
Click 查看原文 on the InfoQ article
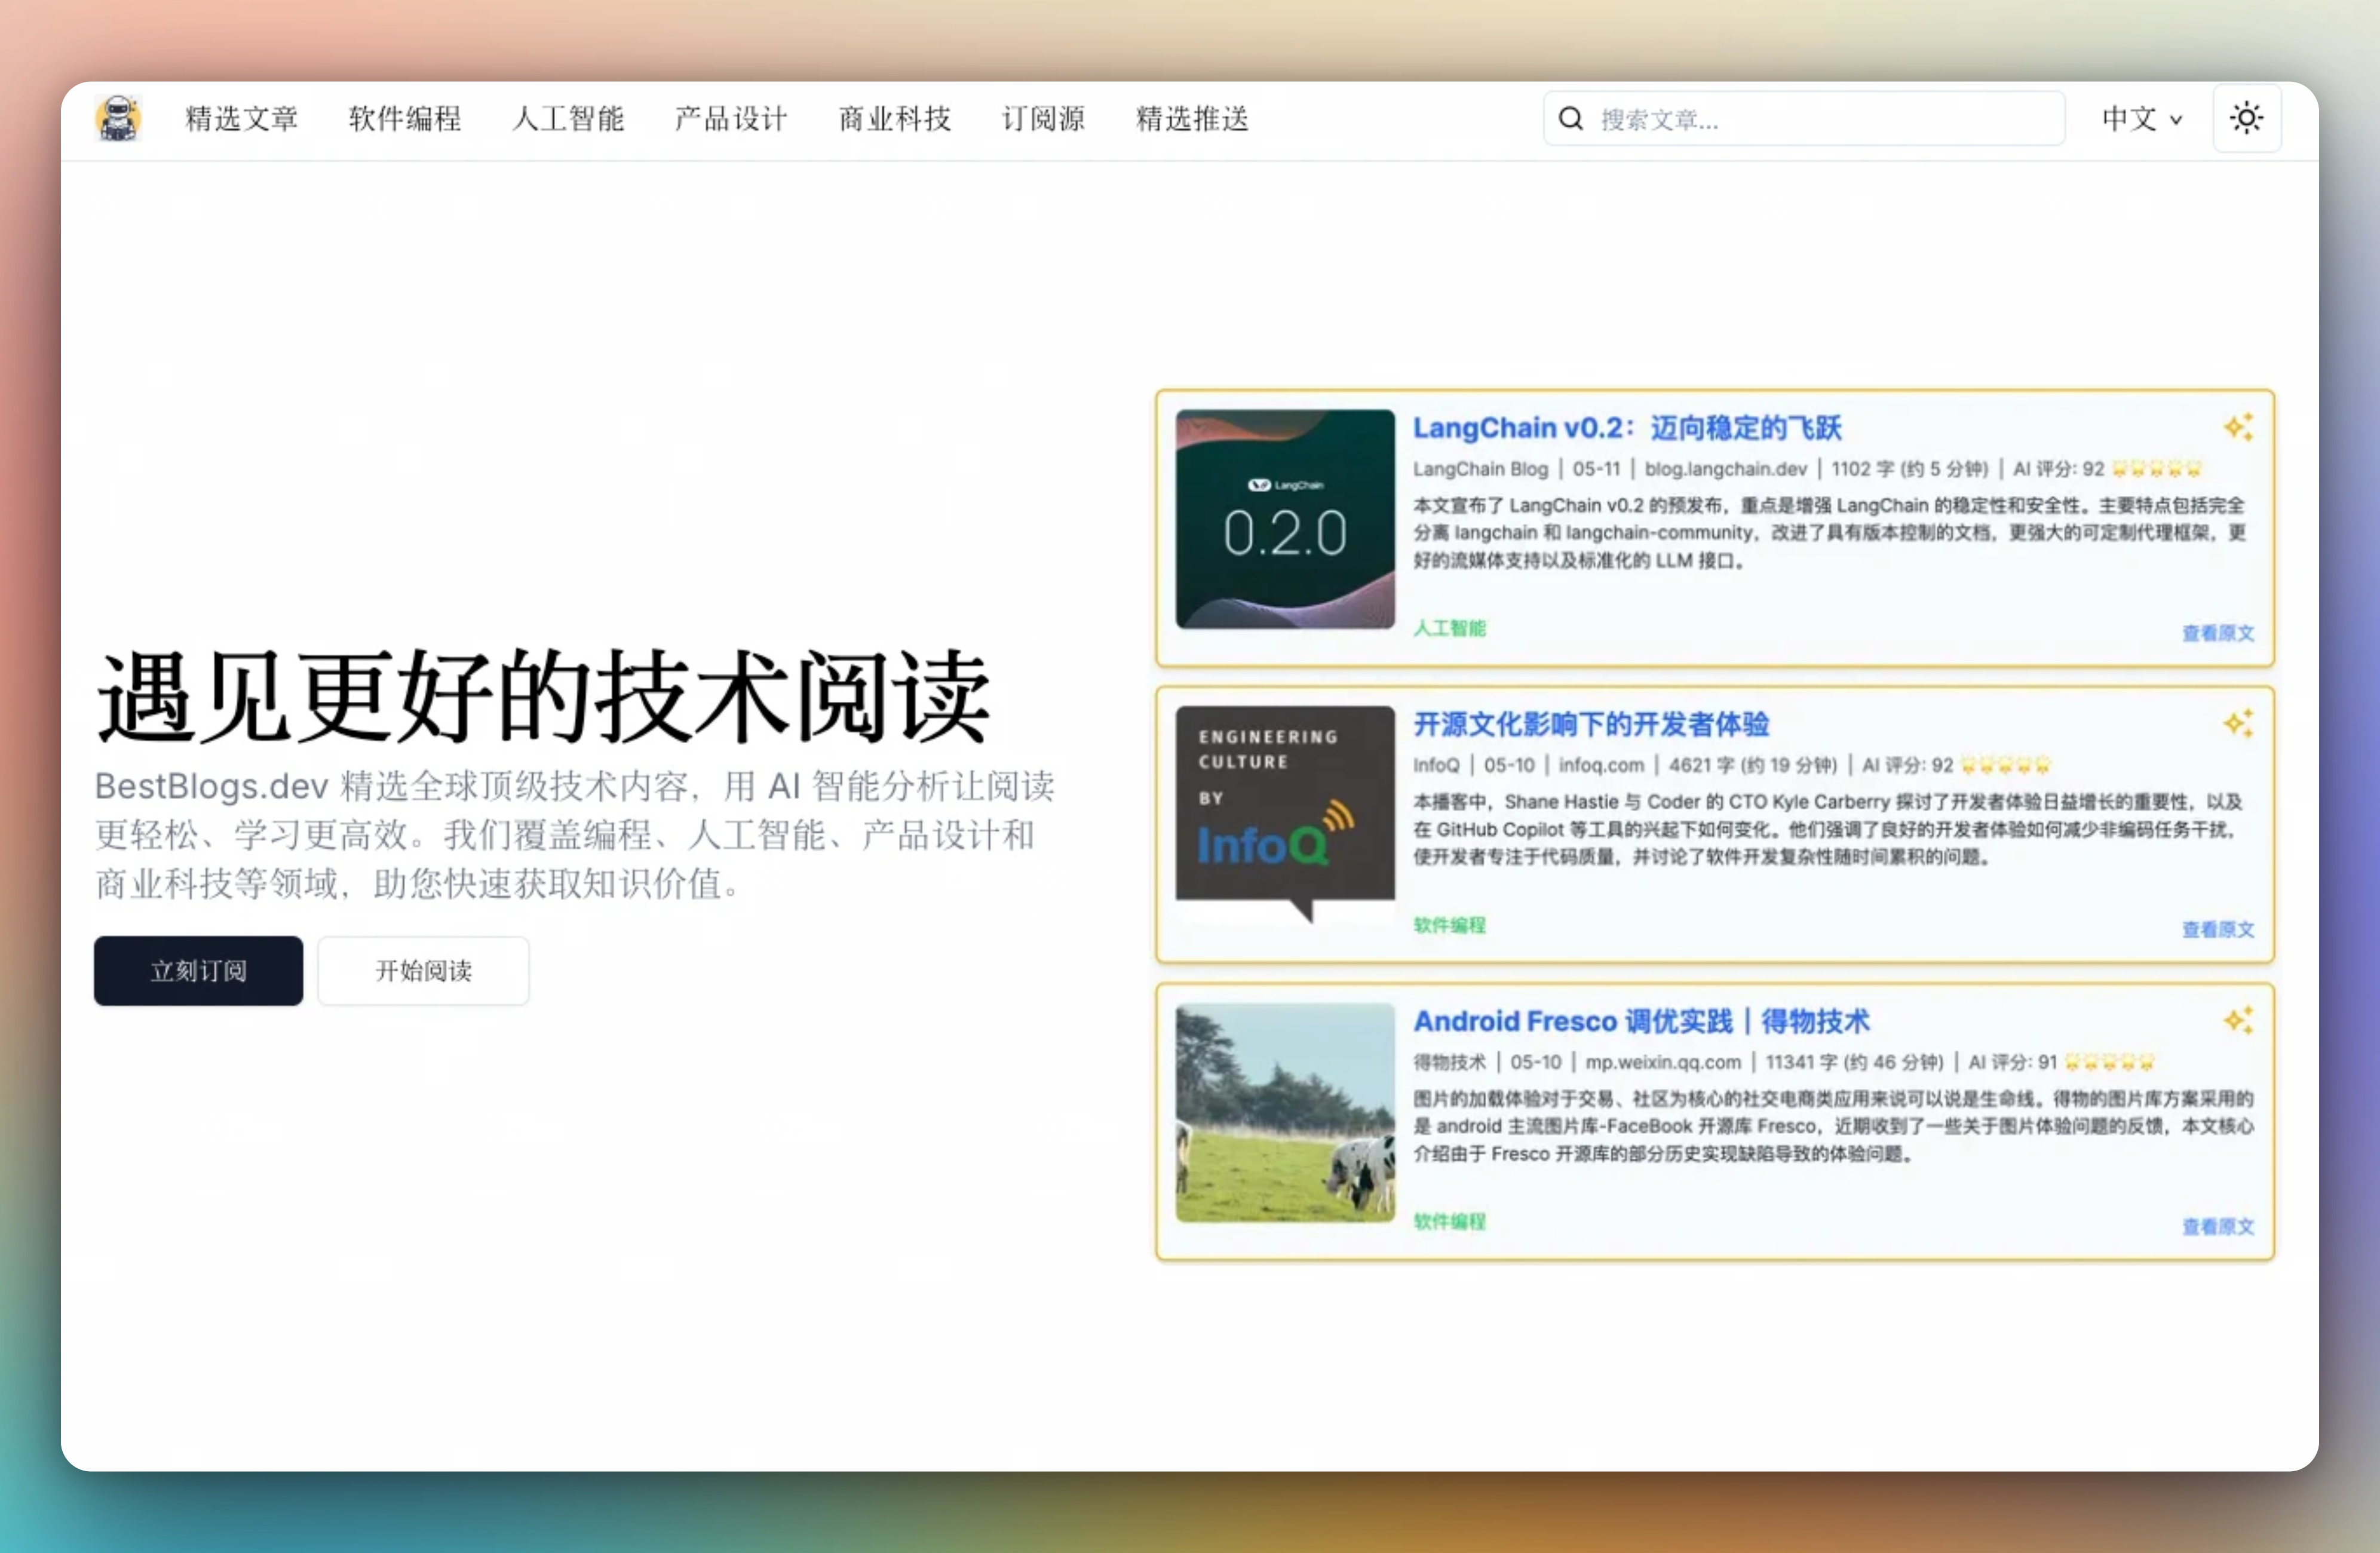click(2217, 929)
